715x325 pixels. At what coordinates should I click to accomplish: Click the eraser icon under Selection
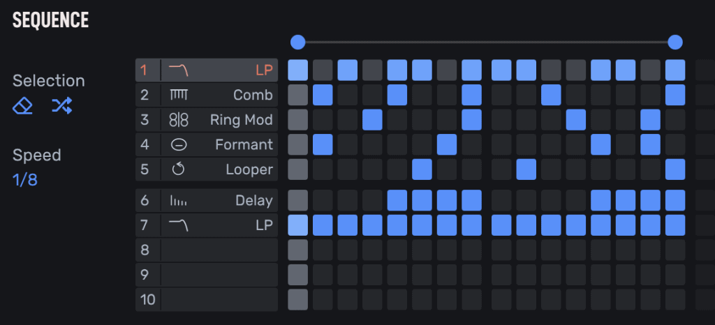23,106
